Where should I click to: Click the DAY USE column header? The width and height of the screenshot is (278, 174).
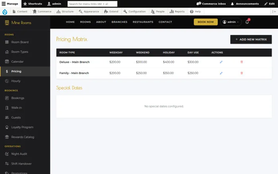click(193, 52)
